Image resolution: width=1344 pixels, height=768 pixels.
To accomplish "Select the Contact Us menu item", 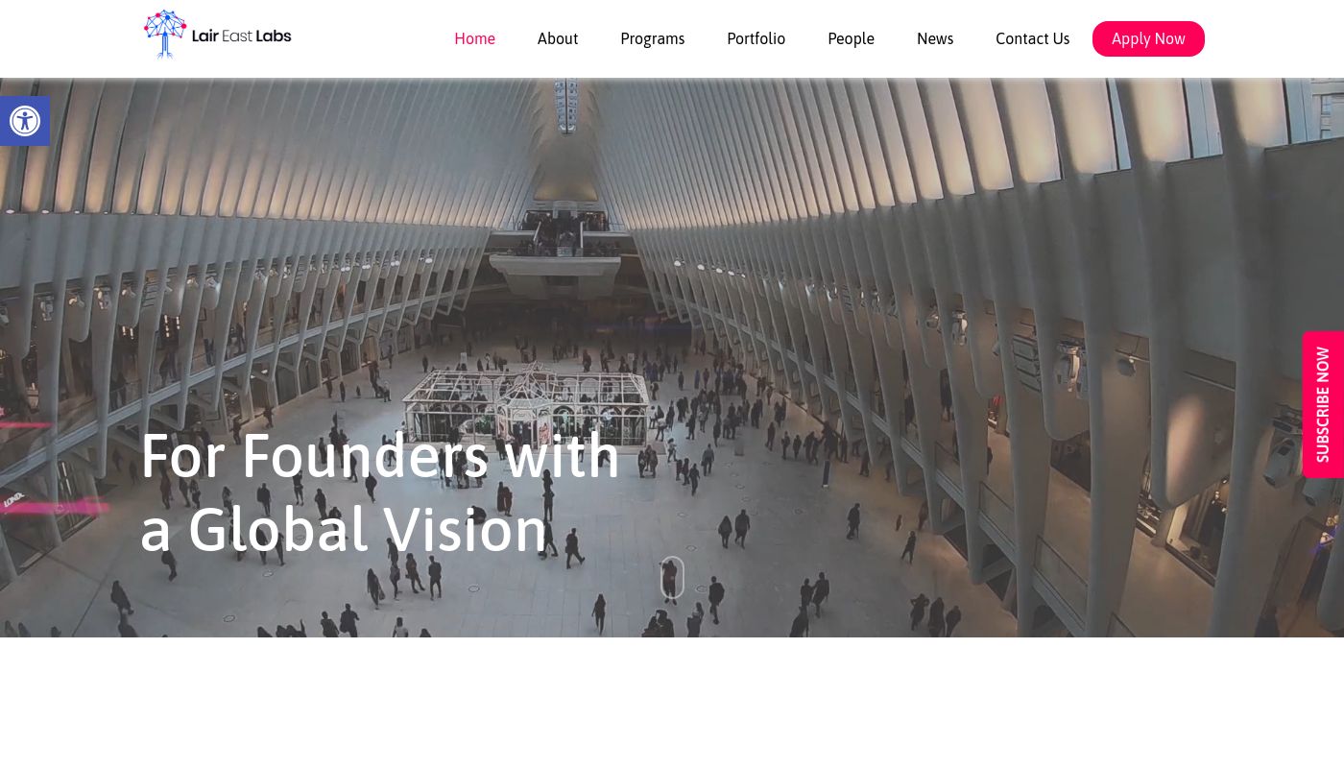I will pos(1032,38).
